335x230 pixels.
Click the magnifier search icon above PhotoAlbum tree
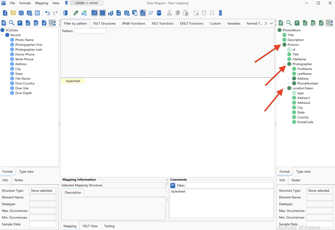point(289,23)
